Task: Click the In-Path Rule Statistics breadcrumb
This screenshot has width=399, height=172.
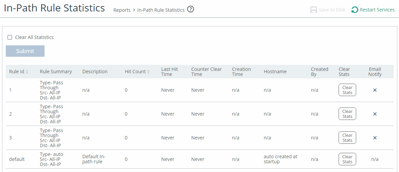Action: pos(161,10)
